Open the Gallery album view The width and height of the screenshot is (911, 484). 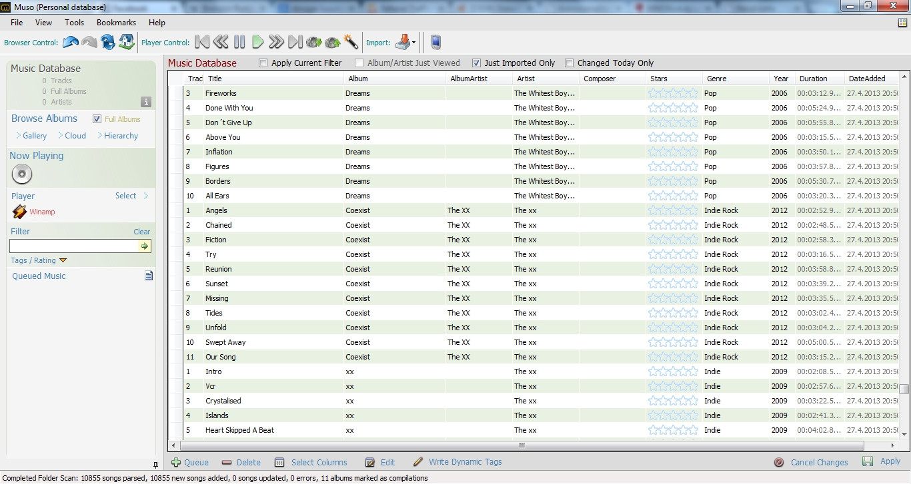35,136
